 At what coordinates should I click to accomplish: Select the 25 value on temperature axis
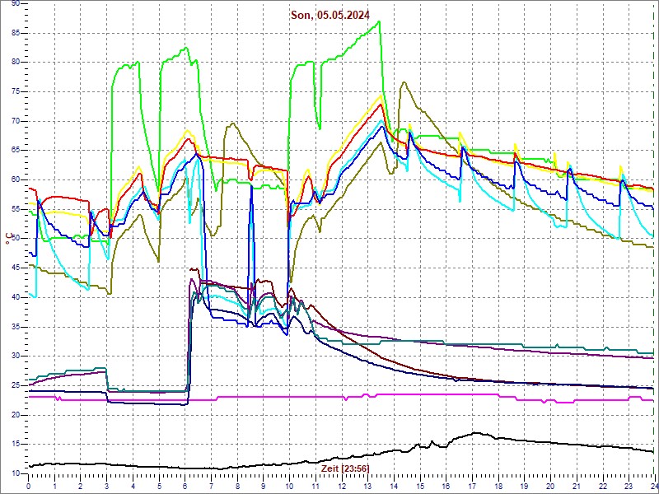pyautogui.click(x=16, y=385)
